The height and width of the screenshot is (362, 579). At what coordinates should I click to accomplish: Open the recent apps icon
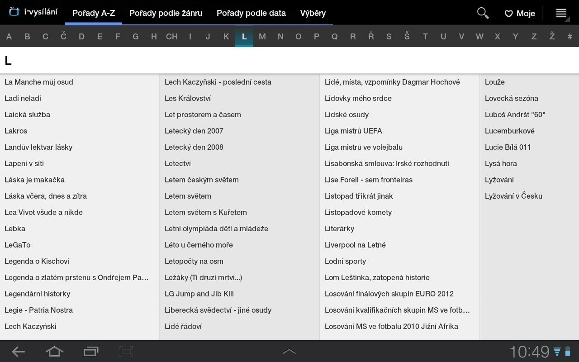91,351
